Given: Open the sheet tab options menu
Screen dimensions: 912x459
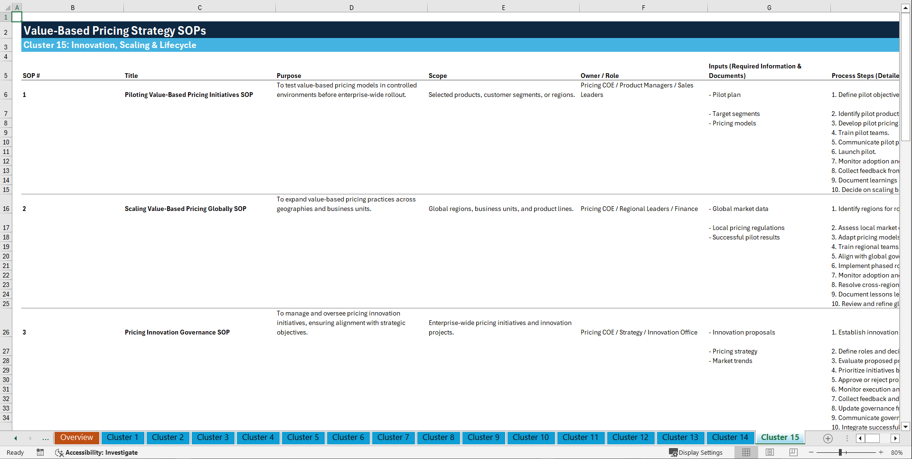Looking at the screenshot, I should pyautogui.click(x=847, y=438).
